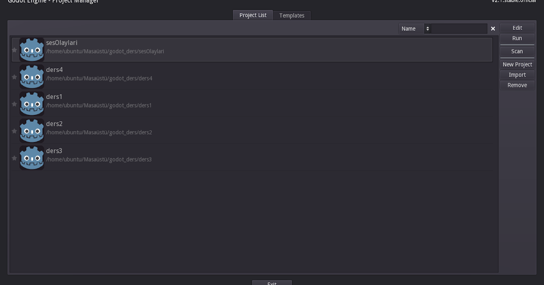Exit the Project Manager
The height and width of the screenshot is (285, 544).
click(x=272, y=283)
